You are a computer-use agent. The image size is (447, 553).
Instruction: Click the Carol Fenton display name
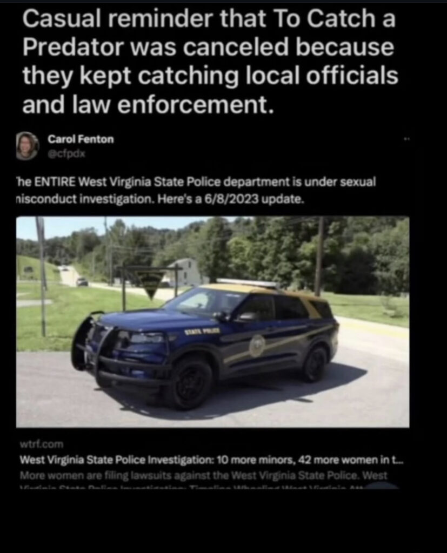click(x=81, y=139)
